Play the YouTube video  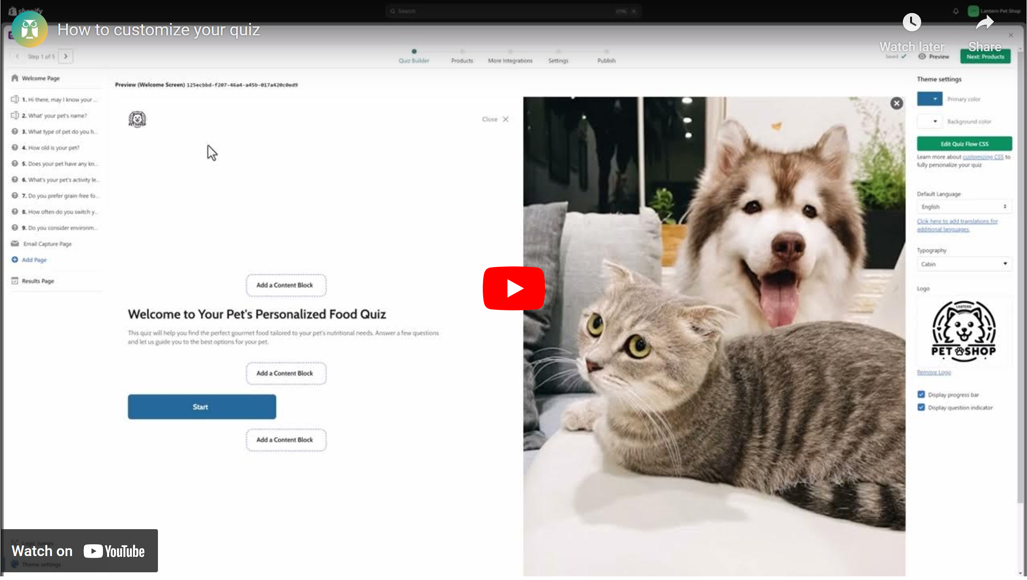pyautogui.click(x=514, y=288)
